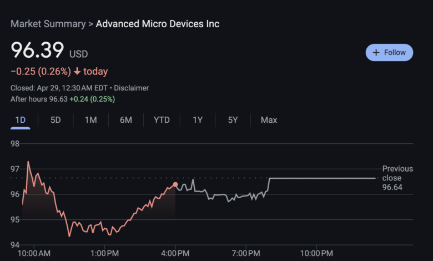Select the Max range tab
Image resolution: width=433 pixels, height=261 pixels.
click(269, 120)
